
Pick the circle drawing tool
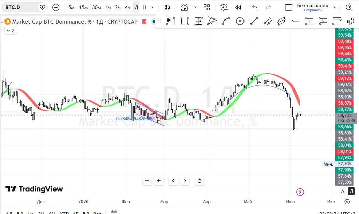pyautogui.click(x=240, y=21)
